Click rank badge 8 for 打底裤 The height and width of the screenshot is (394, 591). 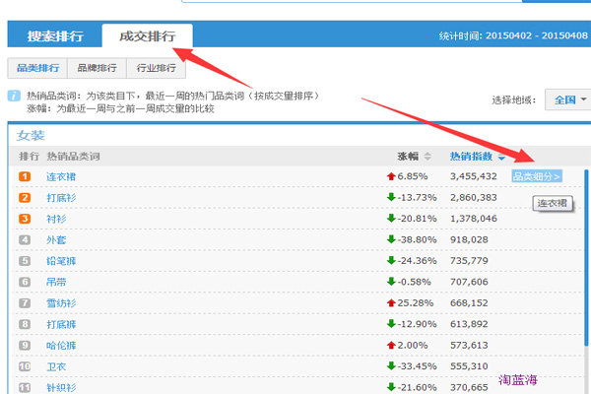(x=25, y=324)
